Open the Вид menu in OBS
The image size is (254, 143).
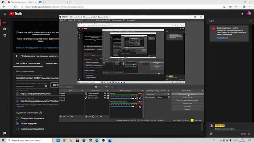click(80, 20)
